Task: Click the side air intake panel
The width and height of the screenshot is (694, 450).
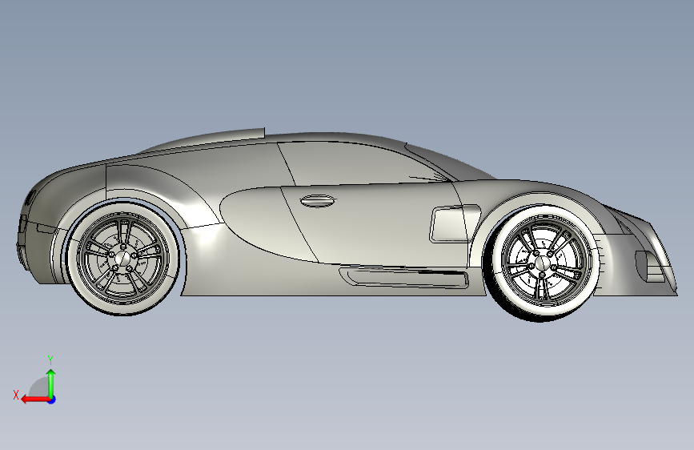Action: [455, 223]
